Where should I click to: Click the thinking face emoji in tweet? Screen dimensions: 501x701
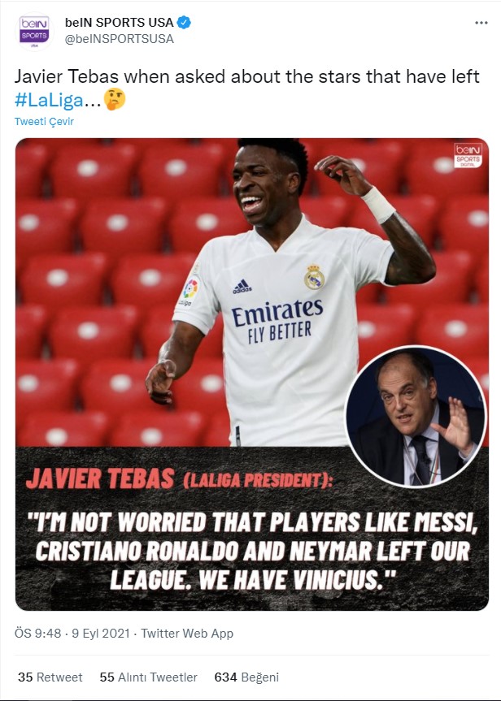115,99
